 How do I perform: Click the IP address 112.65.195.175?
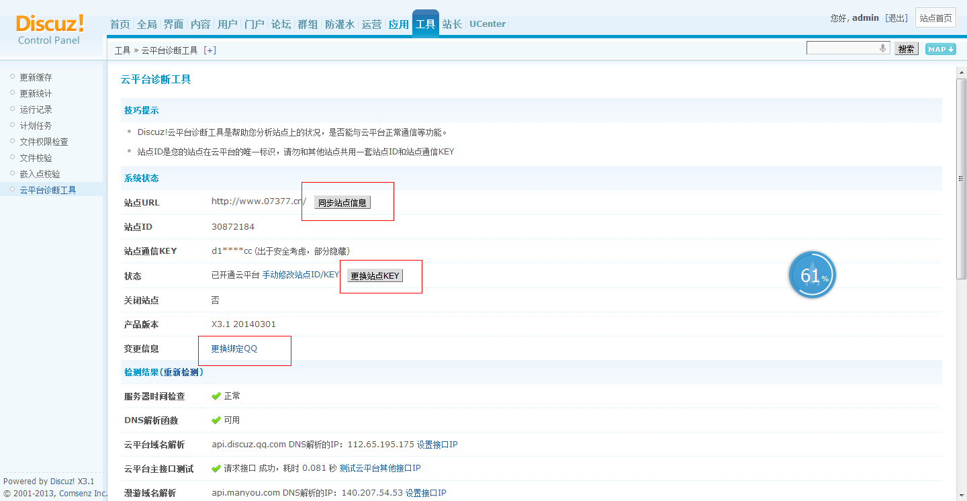381,445
